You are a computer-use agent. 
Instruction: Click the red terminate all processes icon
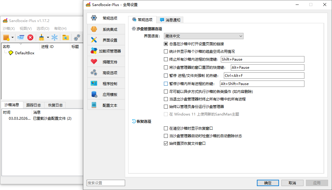30,37
